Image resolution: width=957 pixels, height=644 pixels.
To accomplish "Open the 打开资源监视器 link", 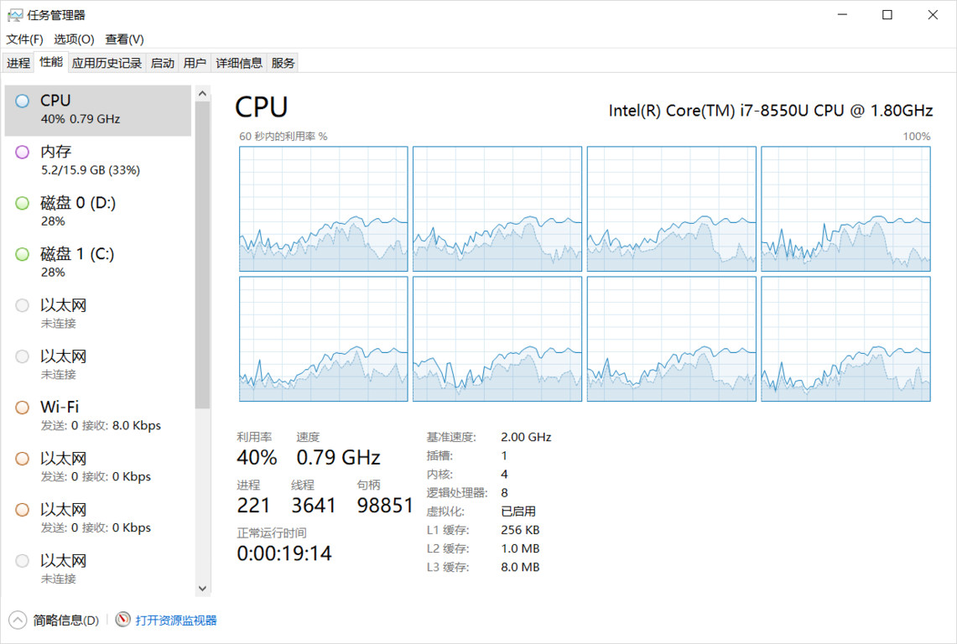I will click(176, 621).
